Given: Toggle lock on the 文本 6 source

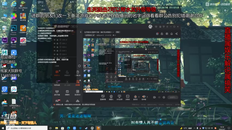Looking at the screenshot, I should click(x=57, y=47).
